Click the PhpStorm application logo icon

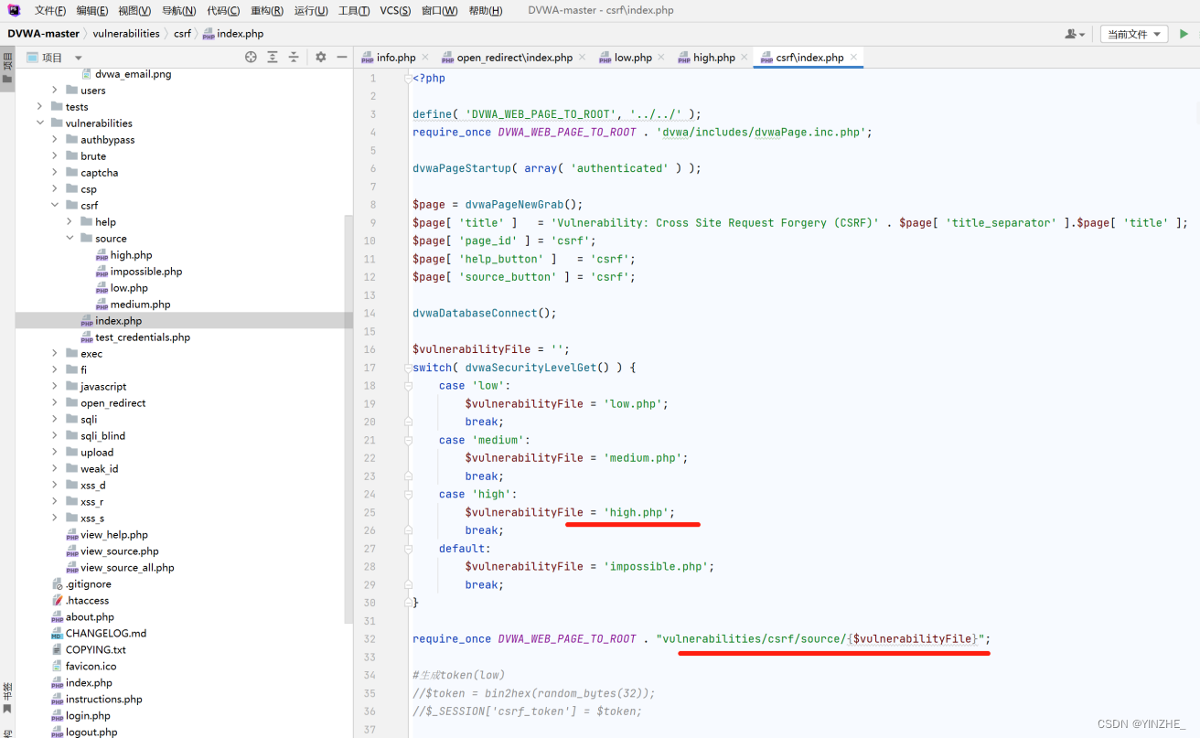click(14, 10)
